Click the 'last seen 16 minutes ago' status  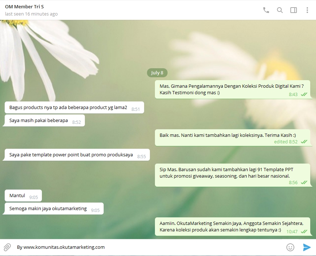click(x=31, y=14)
